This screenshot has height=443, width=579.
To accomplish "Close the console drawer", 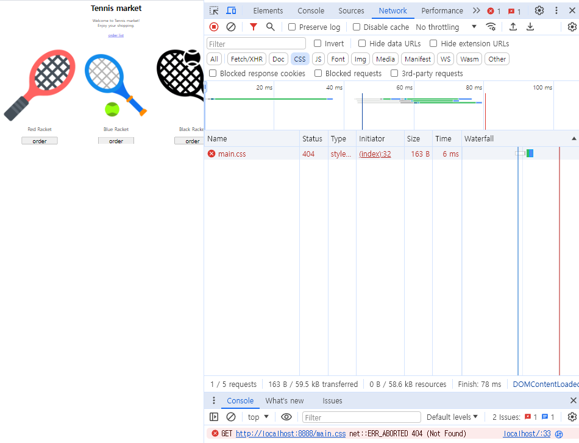I will point(573,400).
